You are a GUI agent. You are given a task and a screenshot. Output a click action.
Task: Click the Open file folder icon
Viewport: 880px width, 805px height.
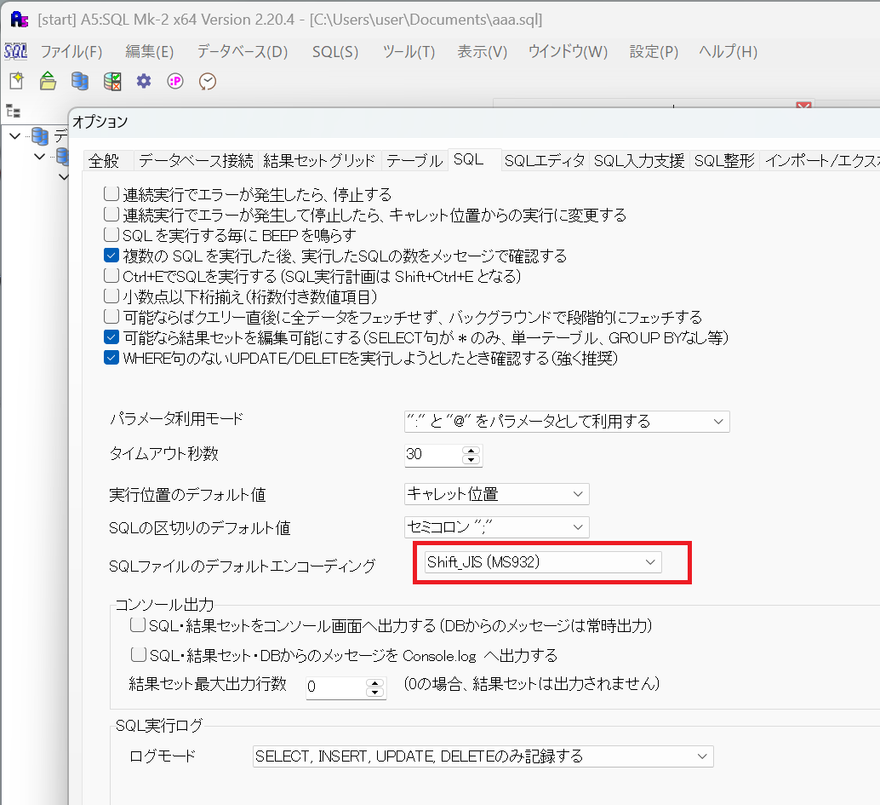click(48, 81)
